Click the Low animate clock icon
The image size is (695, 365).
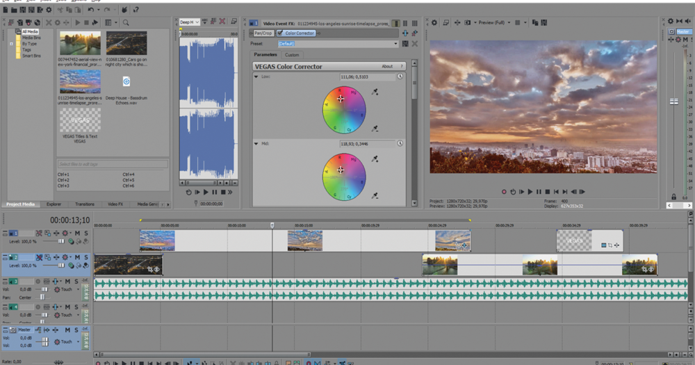[400, 76]
